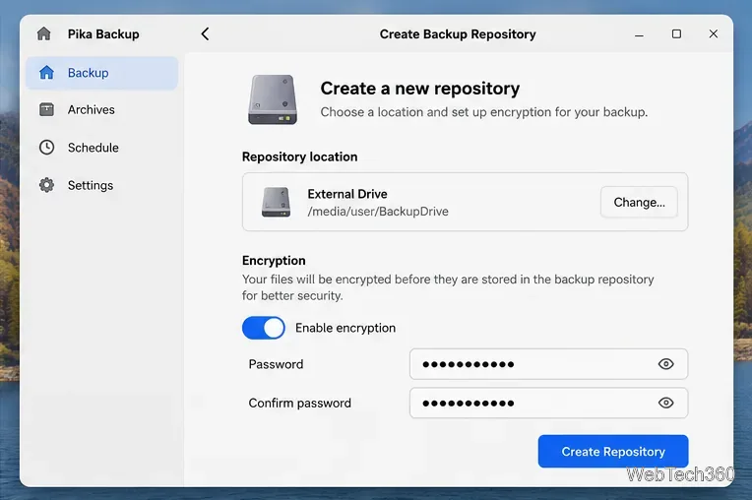Click the Repository location heading
This screenshot has height=500, width=752.
coord(300,156)
